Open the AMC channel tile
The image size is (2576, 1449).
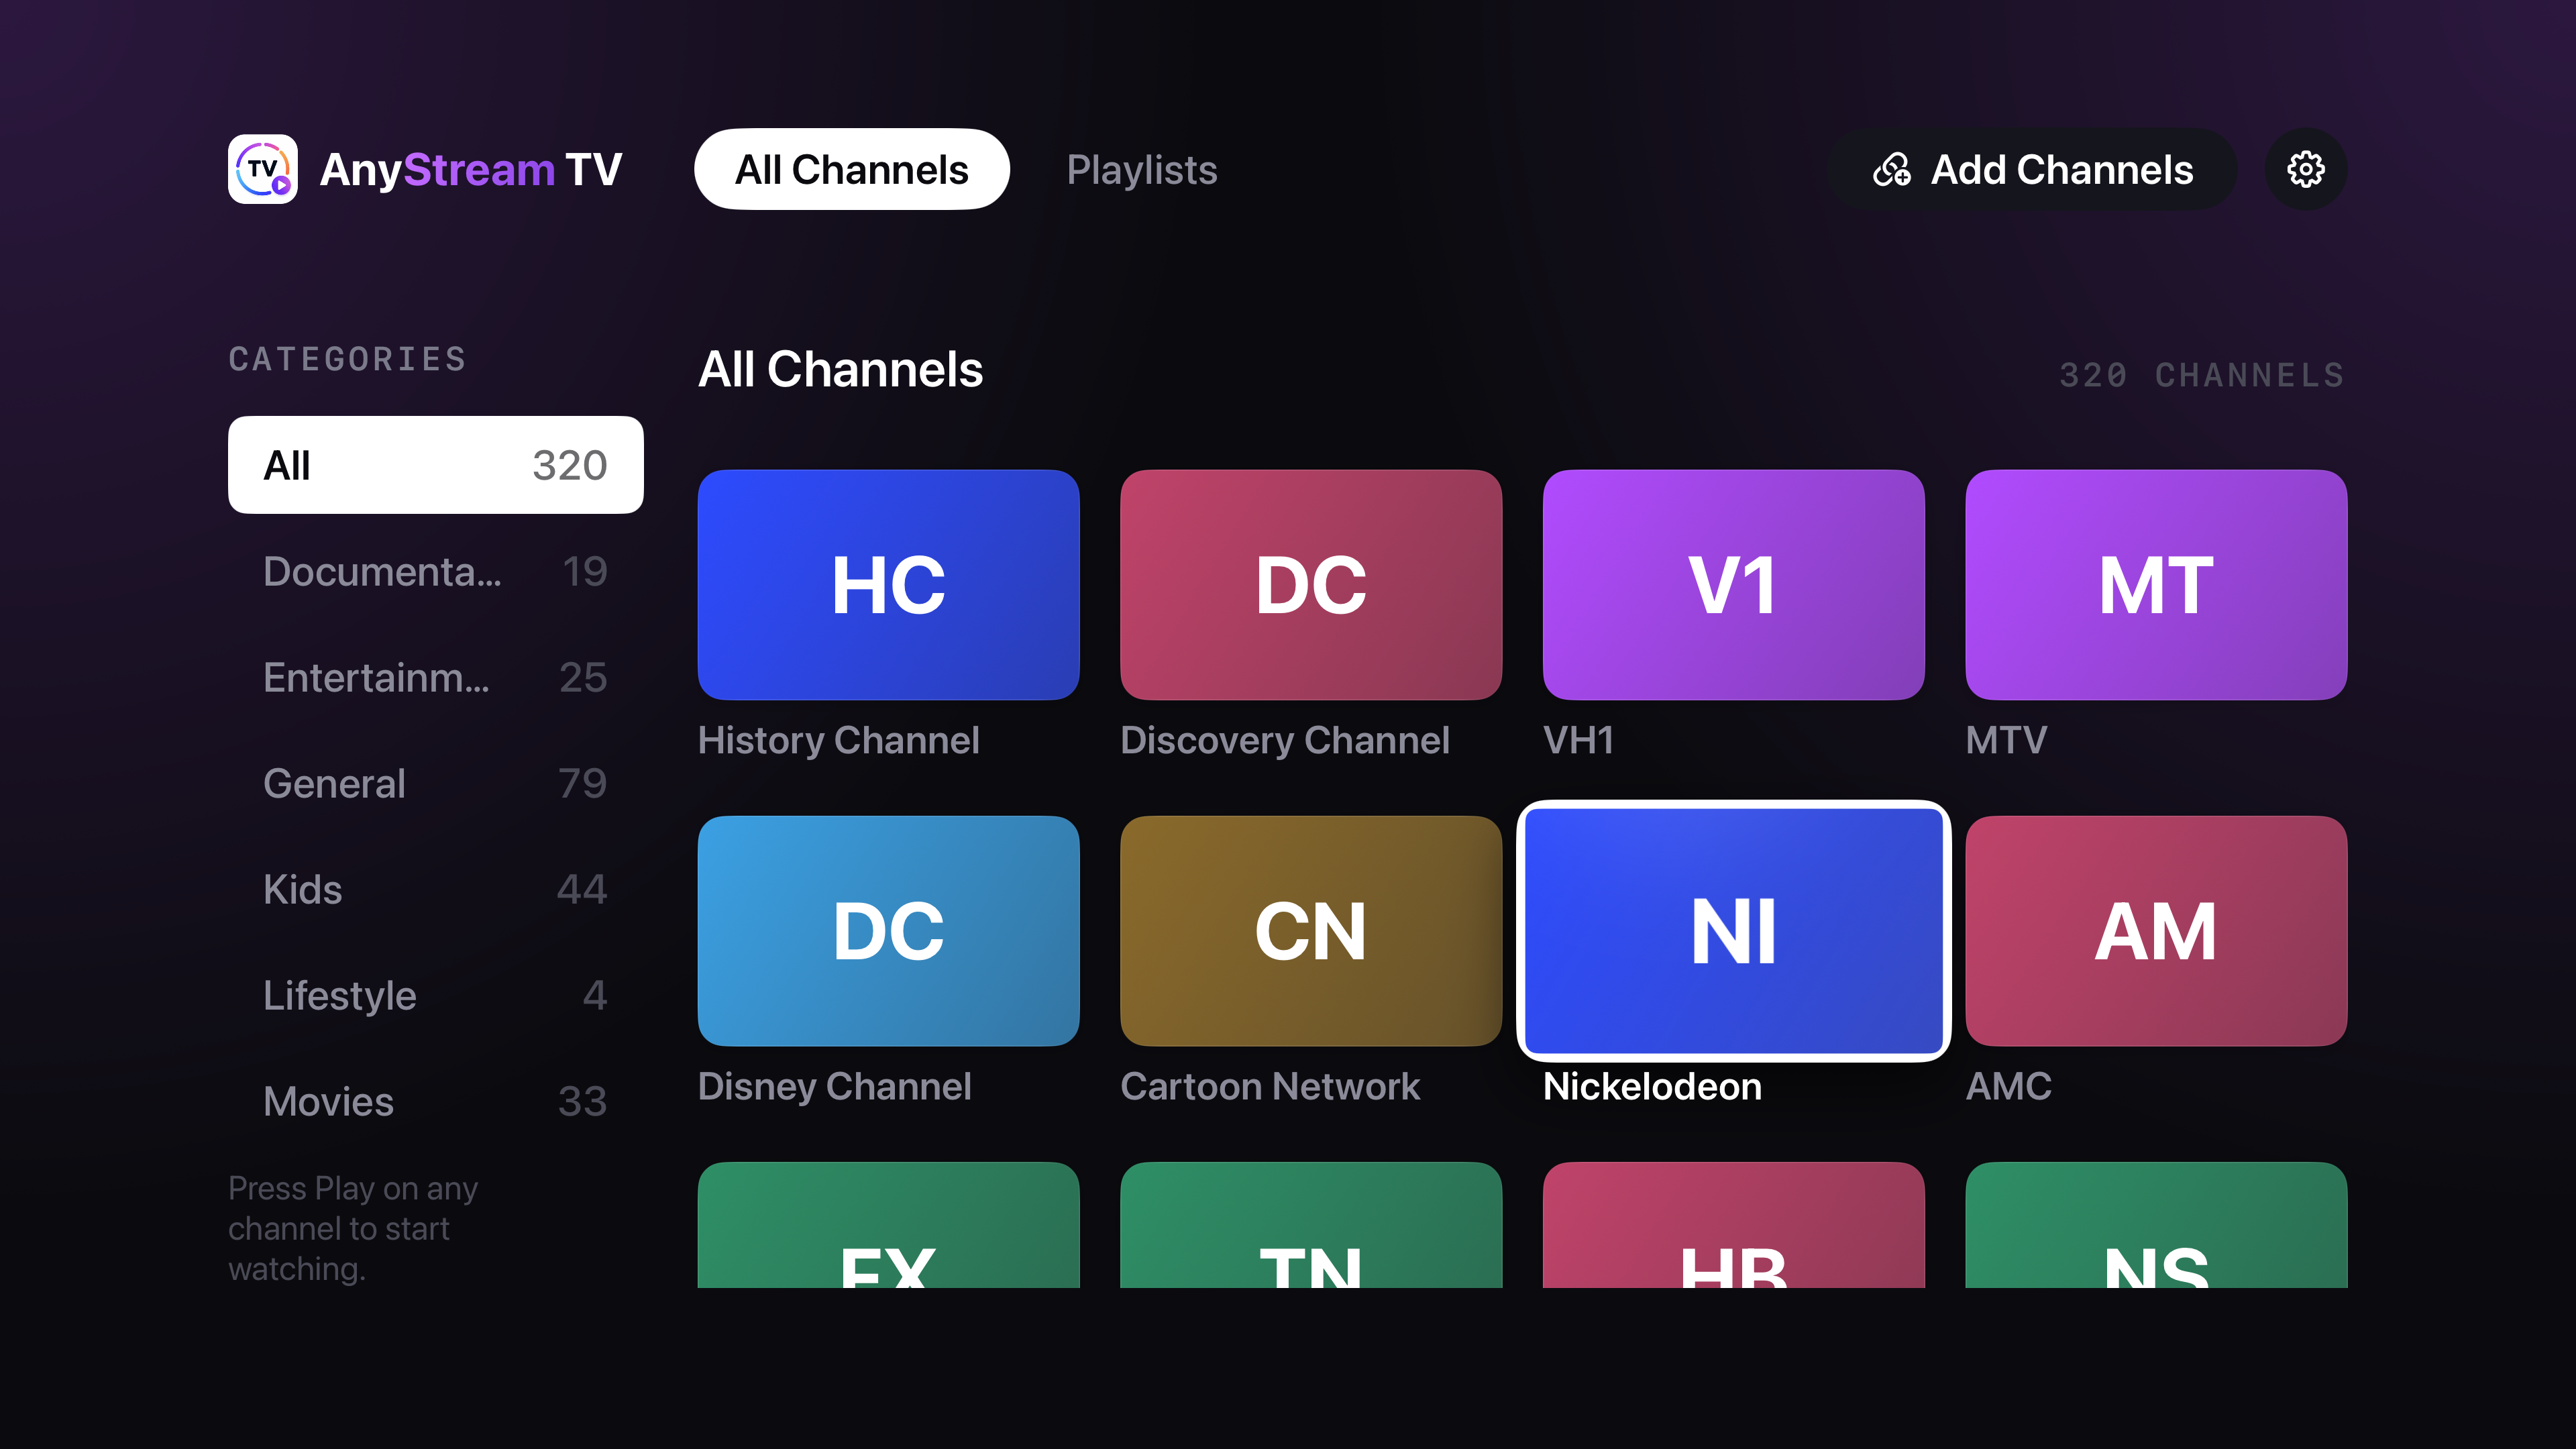tap(2156, 931)
